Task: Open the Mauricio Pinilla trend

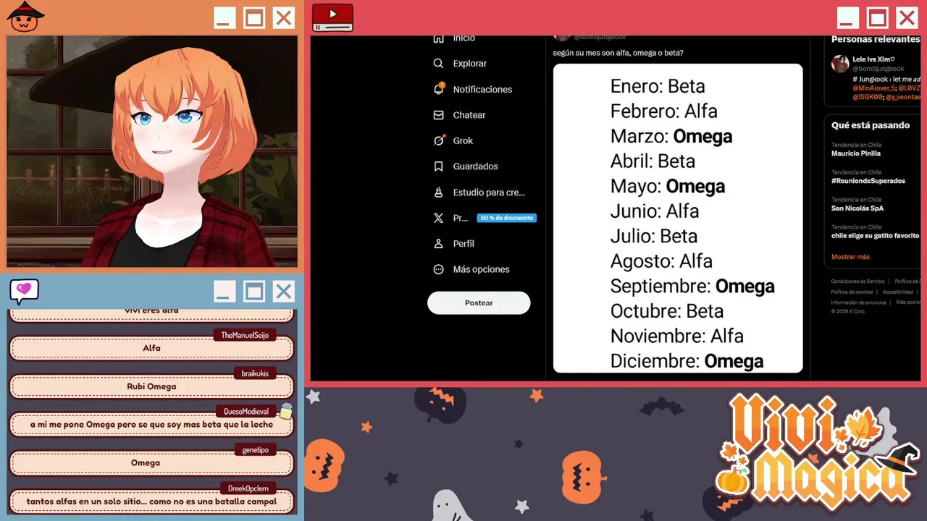Action: pos(856,153)
